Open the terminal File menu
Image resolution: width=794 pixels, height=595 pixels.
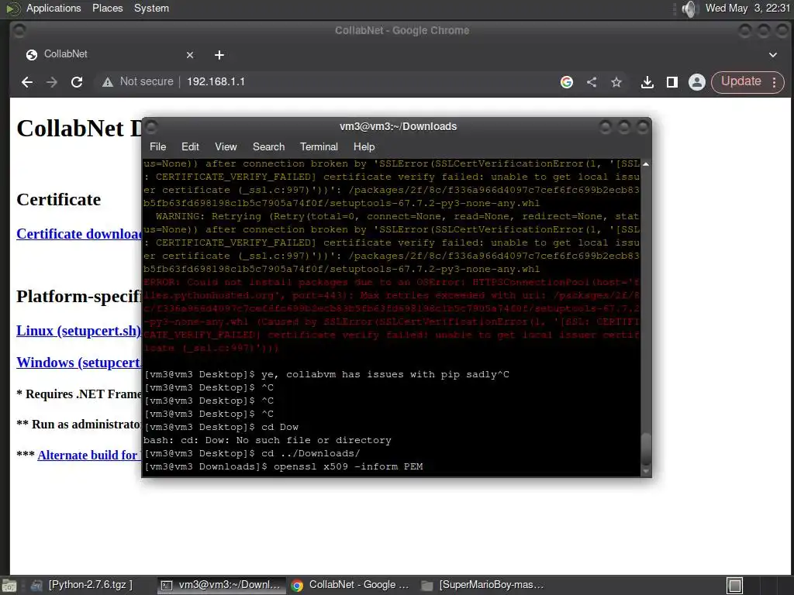click(x=157, y=146)
